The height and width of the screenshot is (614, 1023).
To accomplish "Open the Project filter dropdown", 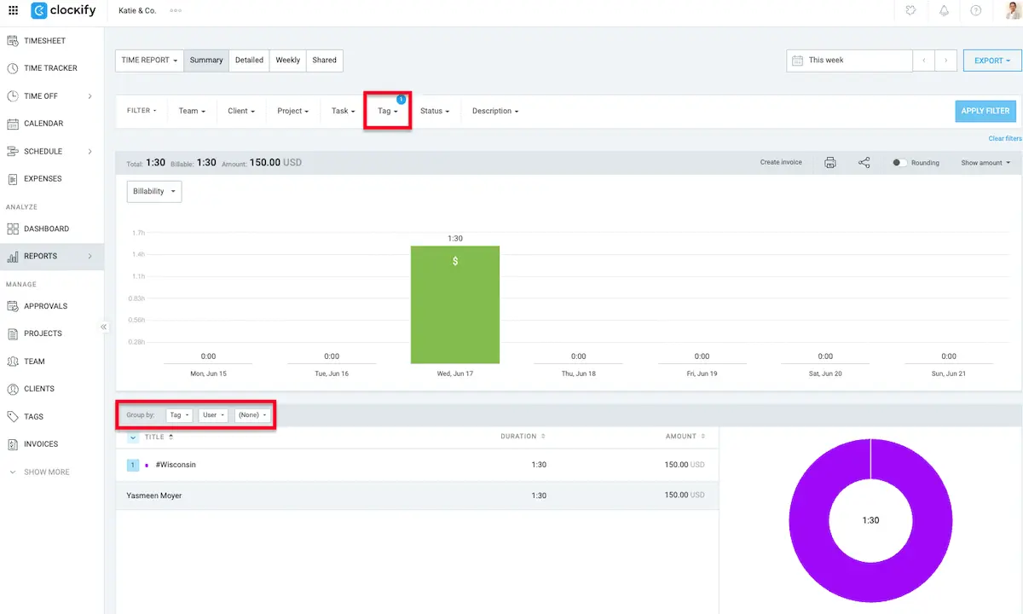I will [x=293, y=111].
